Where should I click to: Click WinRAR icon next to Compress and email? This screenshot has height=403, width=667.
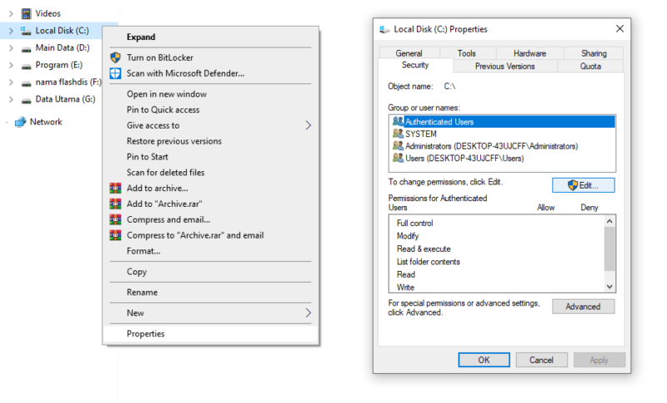pos(115,219)
